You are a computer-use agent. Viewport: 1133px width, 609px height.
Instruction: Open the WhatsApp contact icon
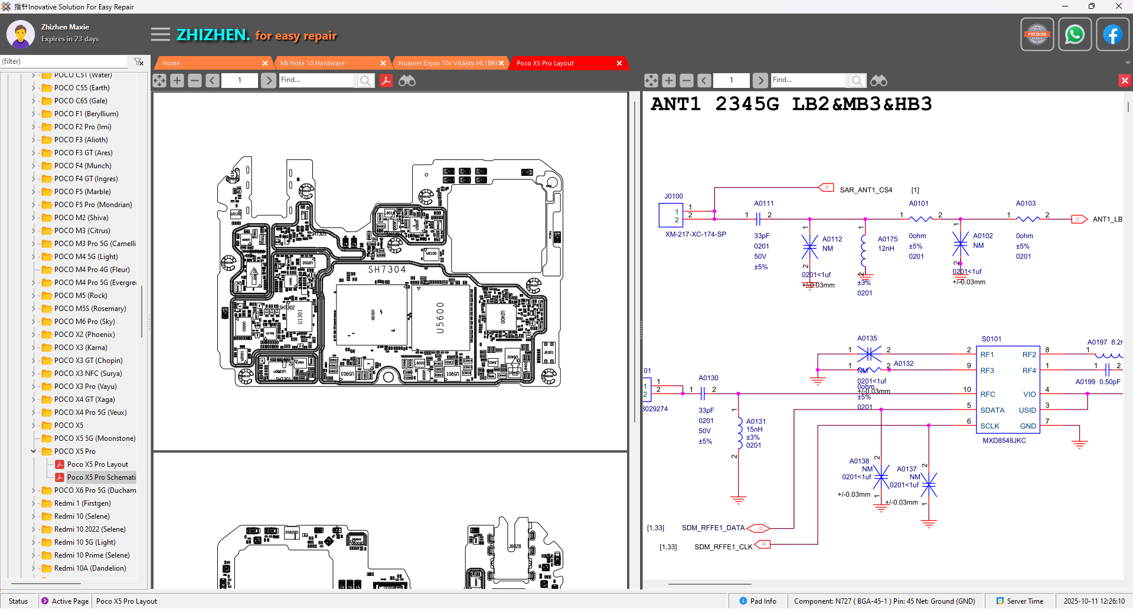[x=1075, y=34]
